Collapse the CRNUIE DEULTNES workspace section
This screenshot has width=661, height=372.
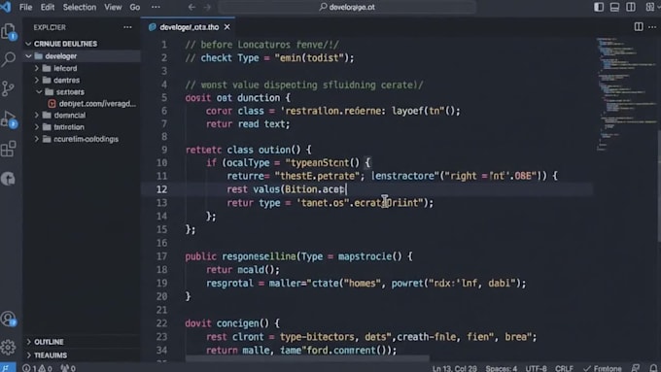[x=82, y=44]
